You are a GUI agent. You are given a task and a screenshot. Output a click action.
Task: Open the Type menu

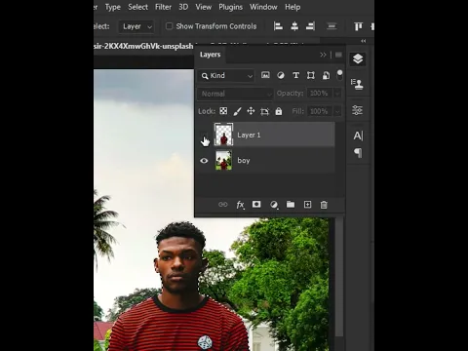pyautogui.click(x=112, y=7)
